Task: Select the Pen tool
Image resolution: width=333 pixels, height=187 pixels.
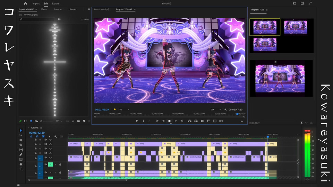Action: pyautogui.click(x=21, y=154)
